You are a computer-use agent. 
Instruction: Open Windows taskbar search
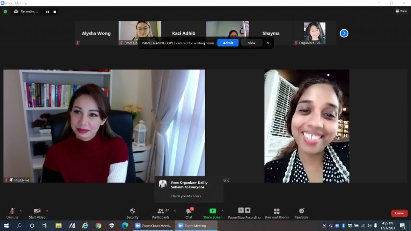click(x=19, y=225)
